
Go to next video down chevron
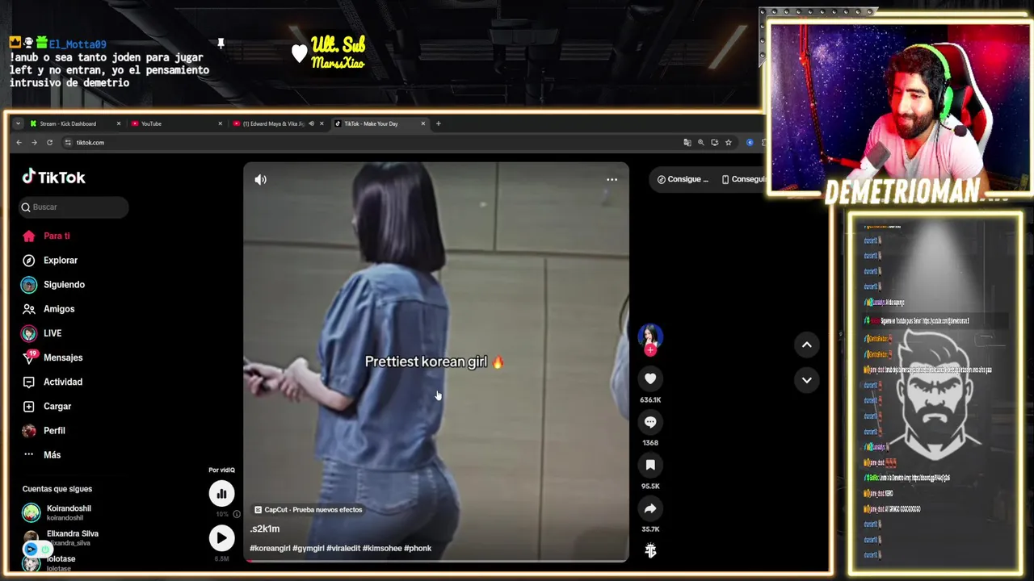click(806, 380)
